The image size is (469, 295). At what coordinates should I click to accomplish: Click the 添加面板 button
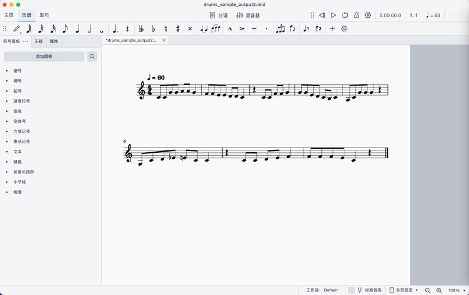[x=44, y=57]
